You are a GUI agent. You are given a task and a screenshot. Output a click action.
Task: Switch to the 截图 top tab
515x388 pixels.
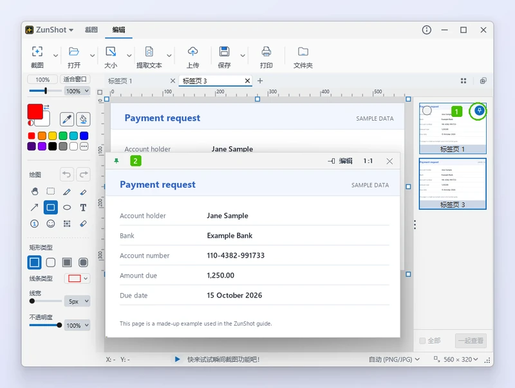click(91, 30)
